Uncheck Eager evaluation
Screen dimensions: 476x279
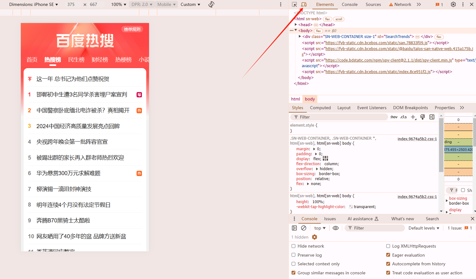(x=388, y=255)
